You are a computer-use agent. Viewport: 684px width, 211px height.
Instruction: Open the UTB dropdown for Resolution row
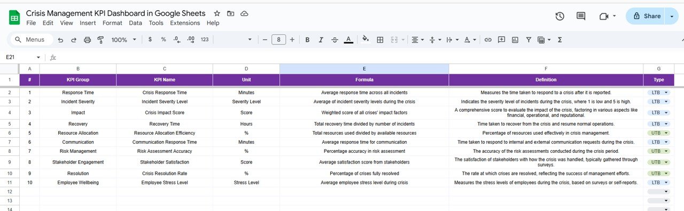coord(658,174)
